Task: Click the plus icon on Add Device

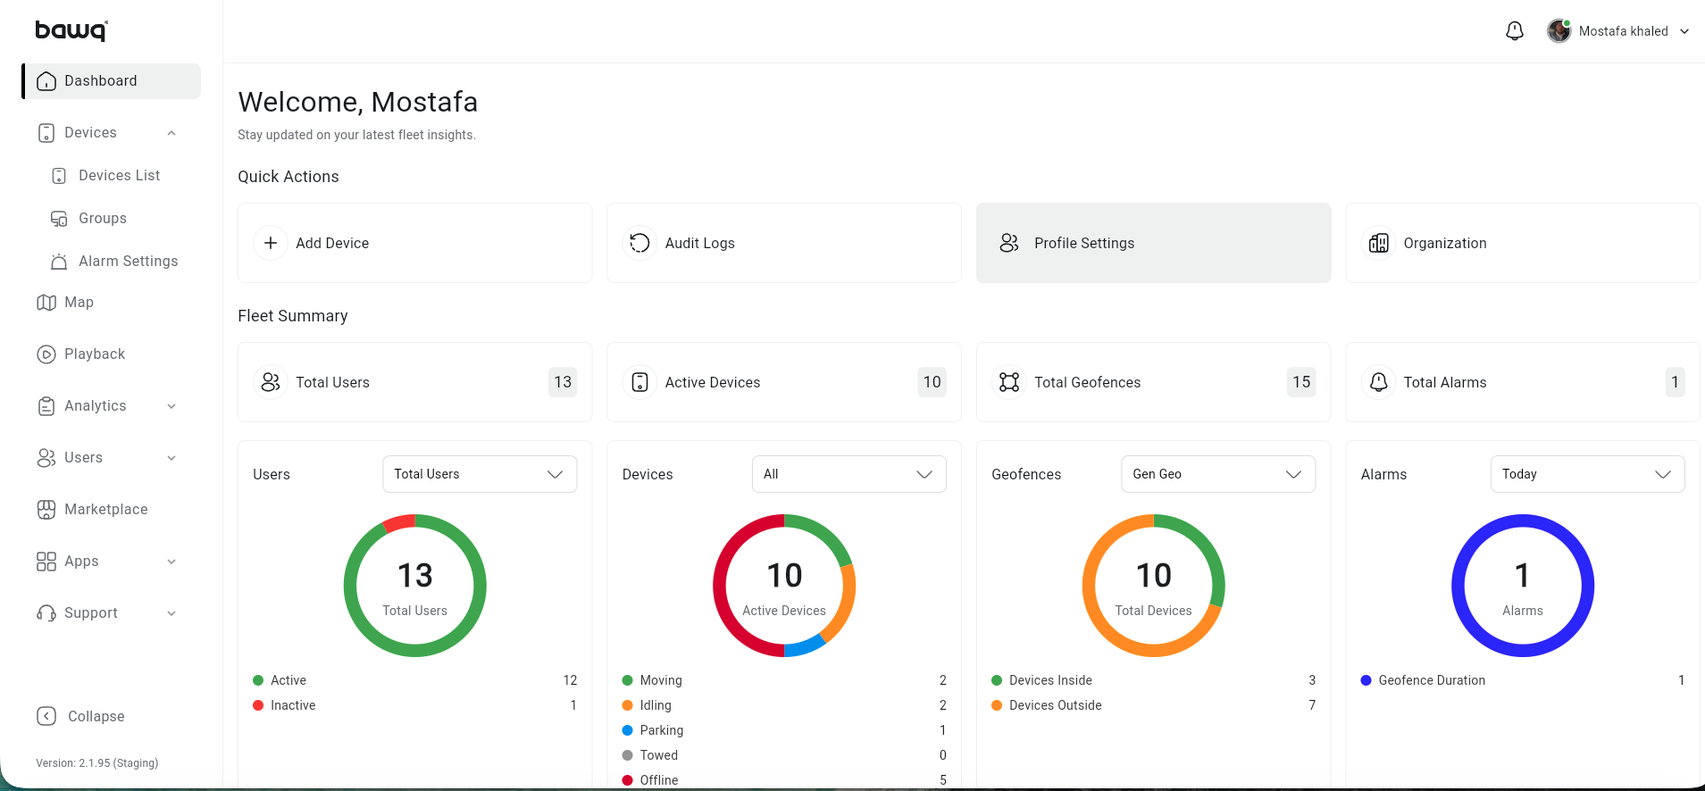Action: (271, 243)
